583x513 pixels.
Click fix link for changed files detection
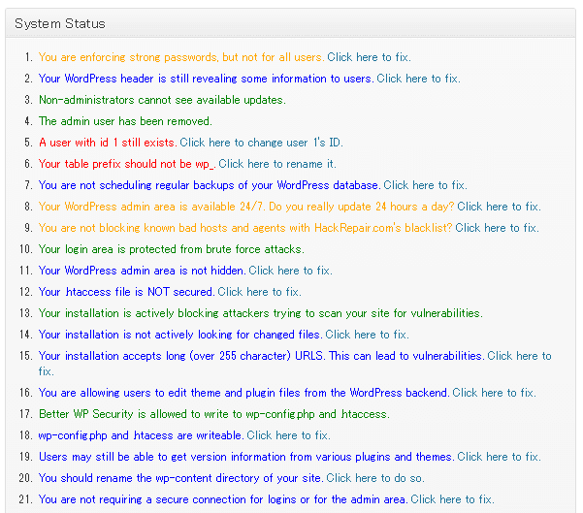[x=367, y=335]
